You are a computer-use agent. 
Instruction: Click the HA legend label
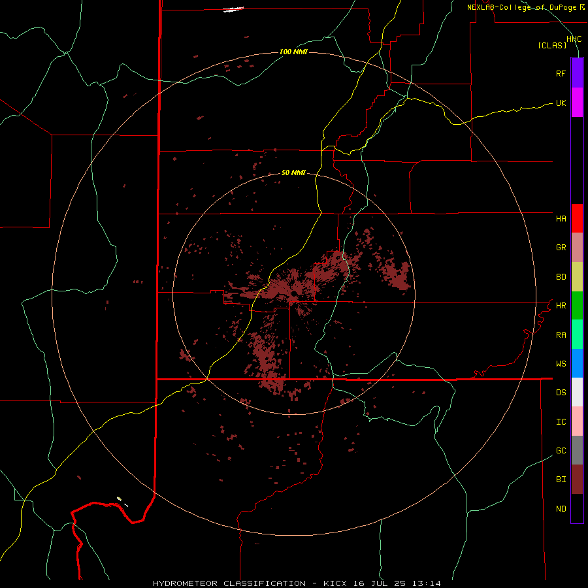[x=561, y=219]
